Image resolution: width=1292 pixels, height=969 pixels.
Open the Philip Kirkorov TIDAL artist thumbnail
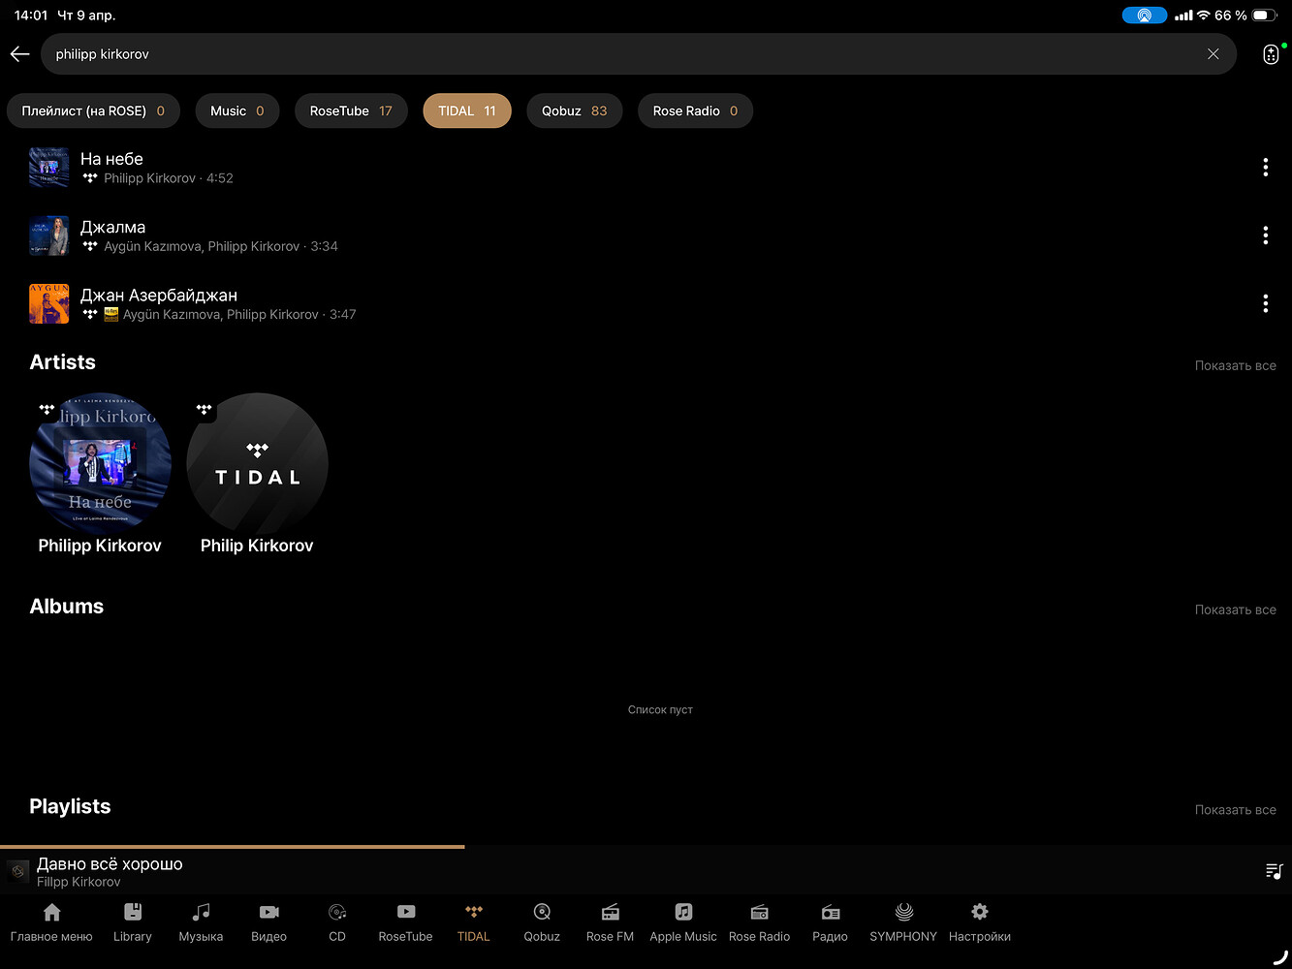pyautogui.click(x=257, y=463)
